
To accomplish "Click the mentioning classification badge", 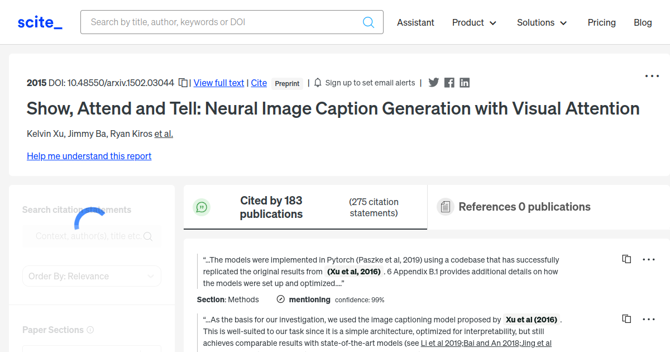I will click(303, 299).
